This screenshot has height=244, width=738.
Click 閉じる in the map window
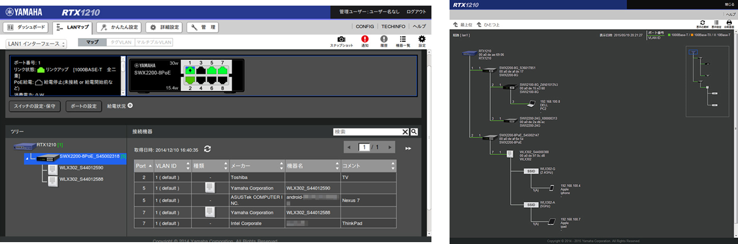(x=729, y=4)
